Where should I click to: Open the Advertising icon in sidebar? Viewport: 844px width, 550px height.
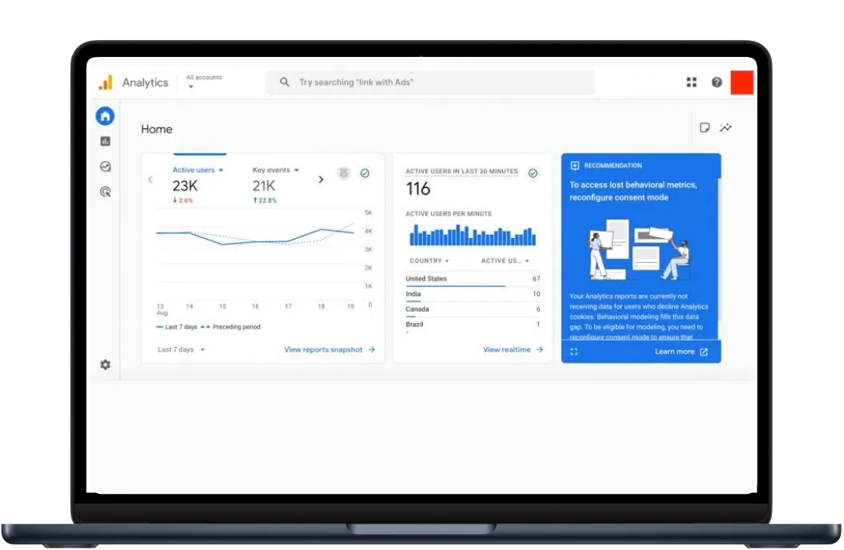(x=106, y=192)
